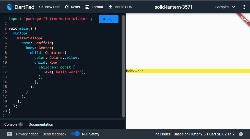
Task: Open the Console tab
Action: click(13, 124)
